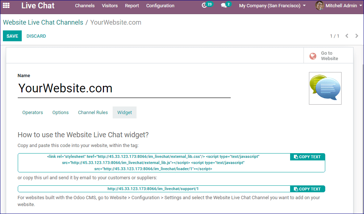Click the Live Chat app title
The height and width of the screenshot is (214, 364).
point(38,5)
